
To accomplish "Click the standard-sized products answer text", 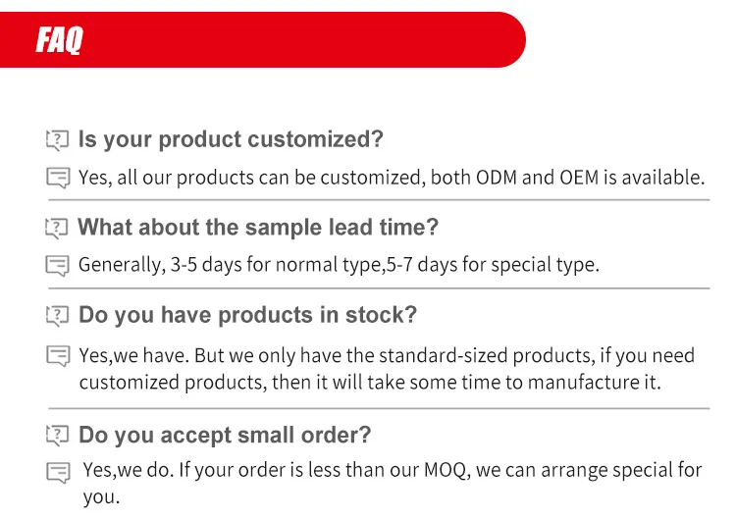I will [386, 368].
